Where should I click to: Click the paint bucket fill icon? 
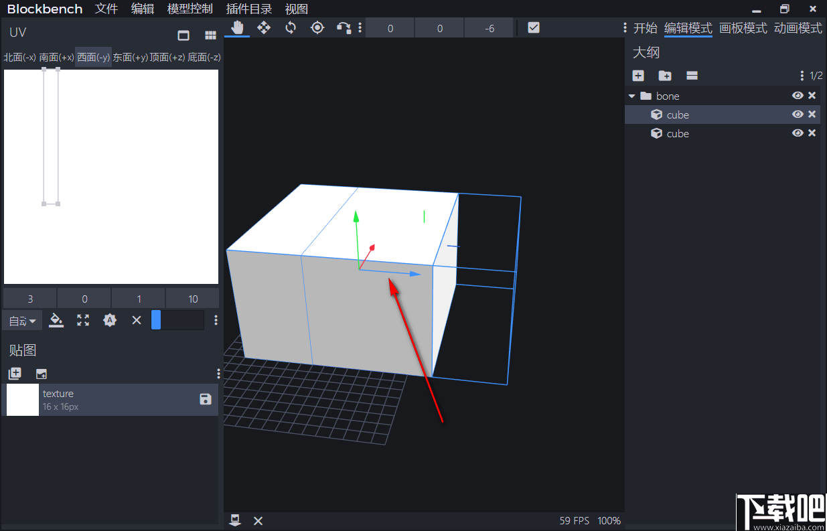[56, 320]
